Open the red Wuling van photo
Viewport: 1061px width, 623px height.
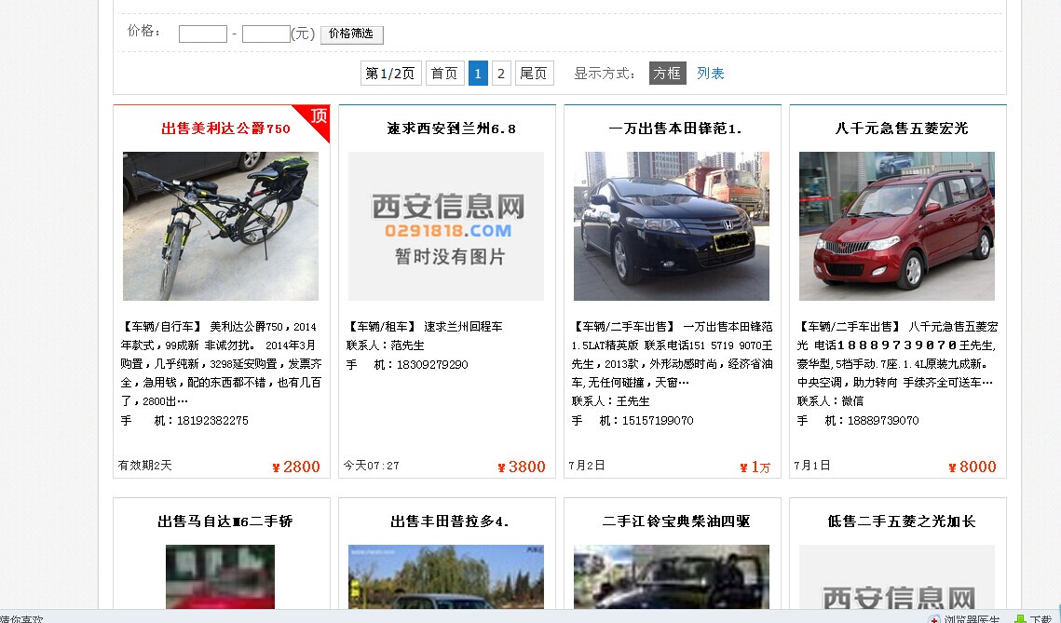(897, 226)
